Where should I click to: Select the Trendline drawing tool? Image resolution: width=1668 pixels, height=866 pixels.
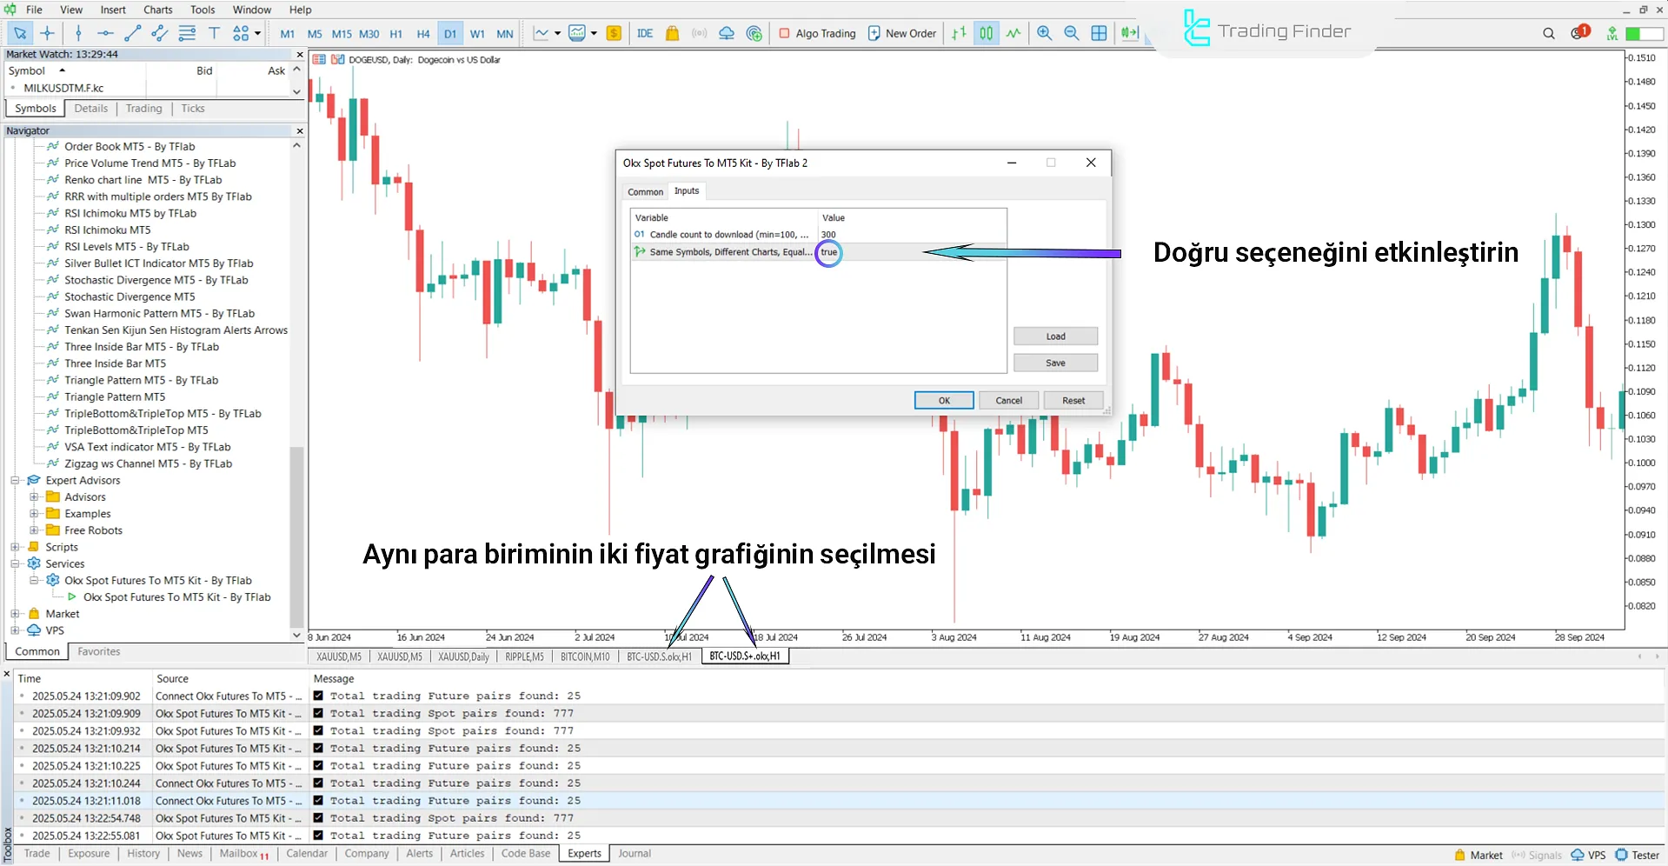[133, 33]
